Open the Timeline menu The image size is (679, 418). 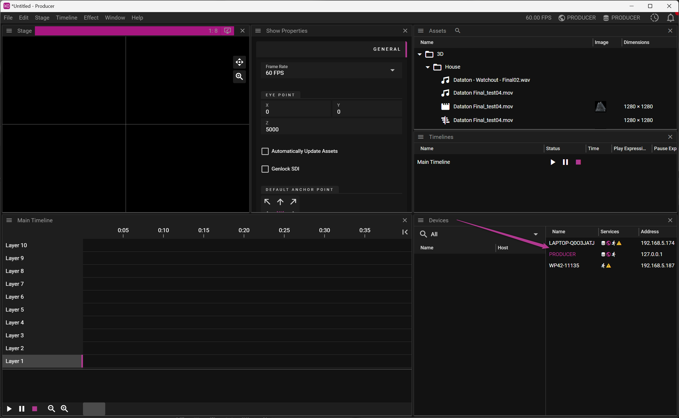click(66, 18)
